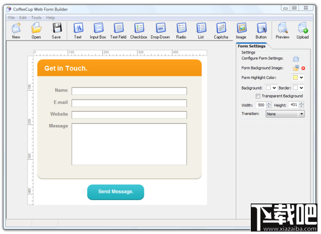Increase form Width with up arrow

[269, 103]
